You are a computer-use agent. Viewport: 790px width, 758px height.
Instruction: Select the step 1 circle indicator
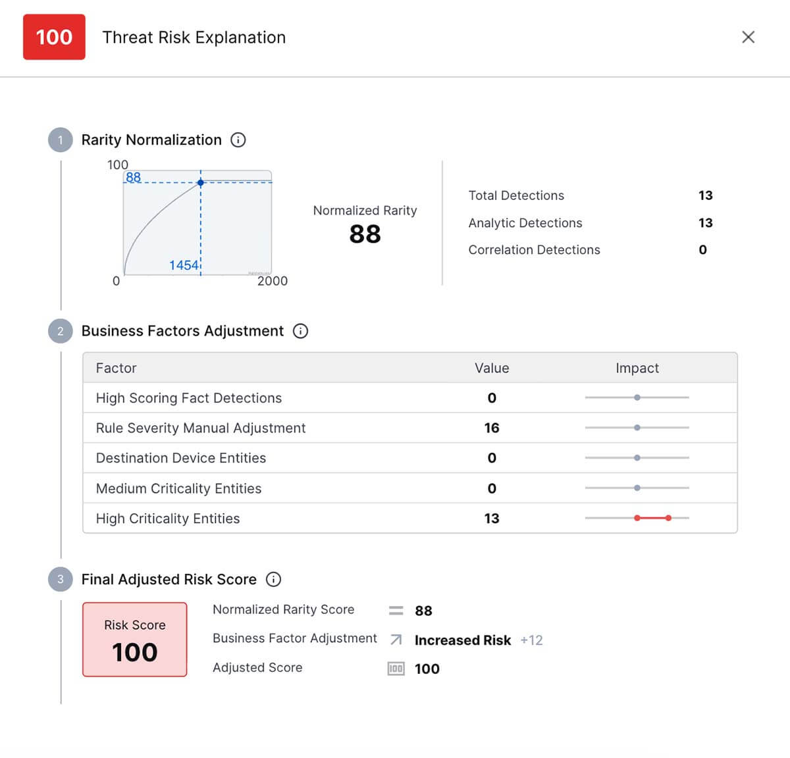(60, 139)
